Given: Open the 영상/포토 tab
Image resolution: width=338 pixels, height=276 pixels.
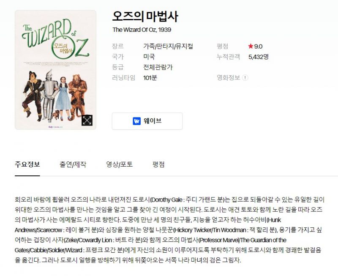Looking at the screenshot, I should click(x=119, y=164).
